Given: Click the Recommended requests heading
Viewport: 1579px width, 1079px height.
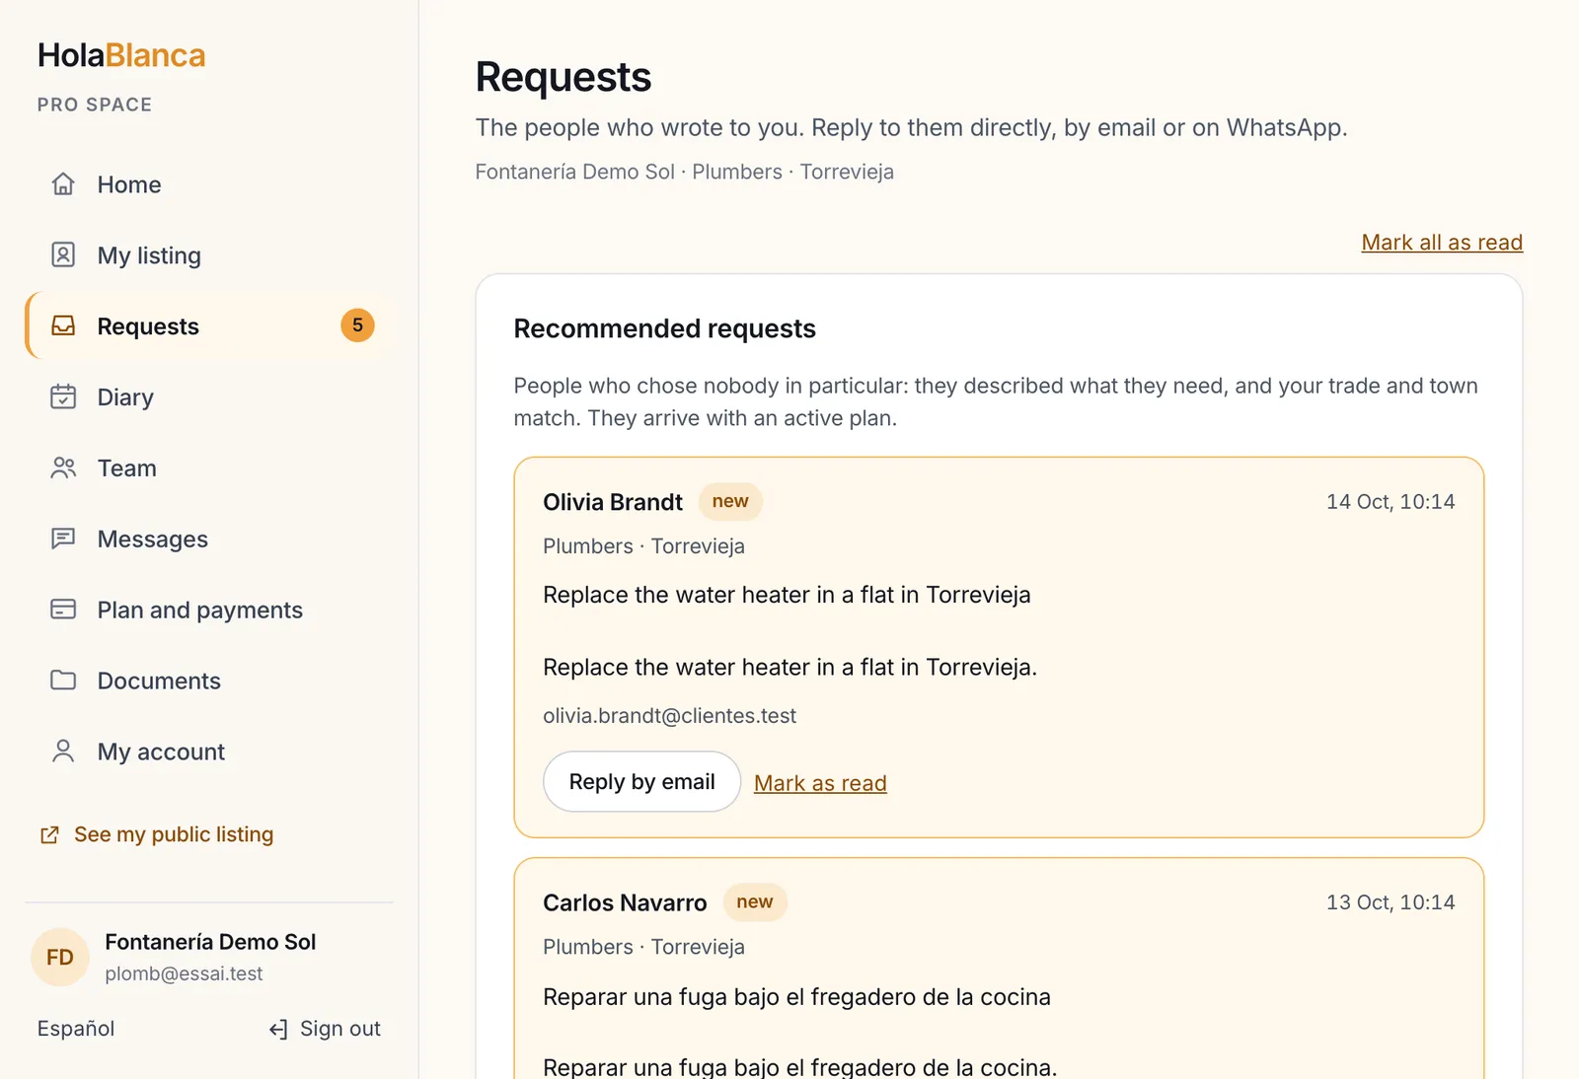Looking at the screenshot, I should (x=664, y=328).
